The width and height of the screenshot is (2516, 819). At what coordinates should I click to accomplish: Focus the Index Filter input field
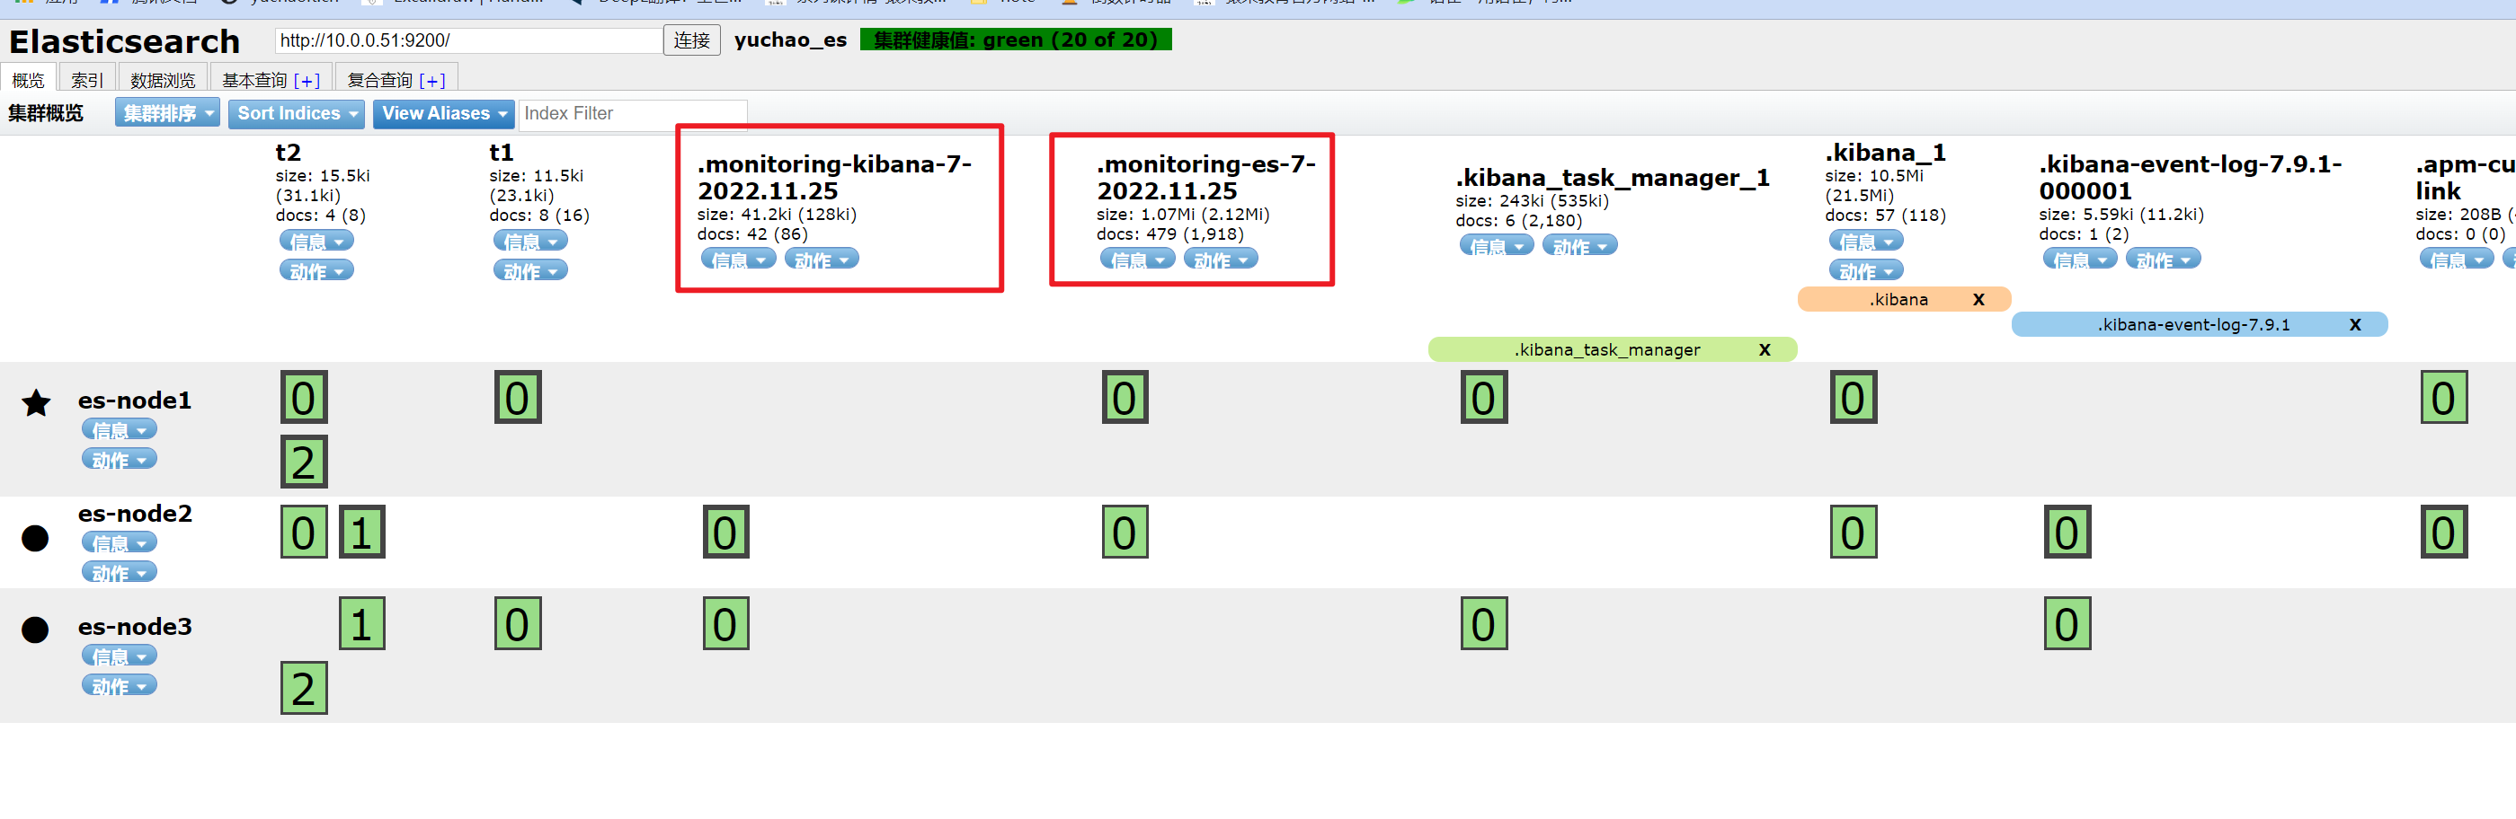click(632, 113)
